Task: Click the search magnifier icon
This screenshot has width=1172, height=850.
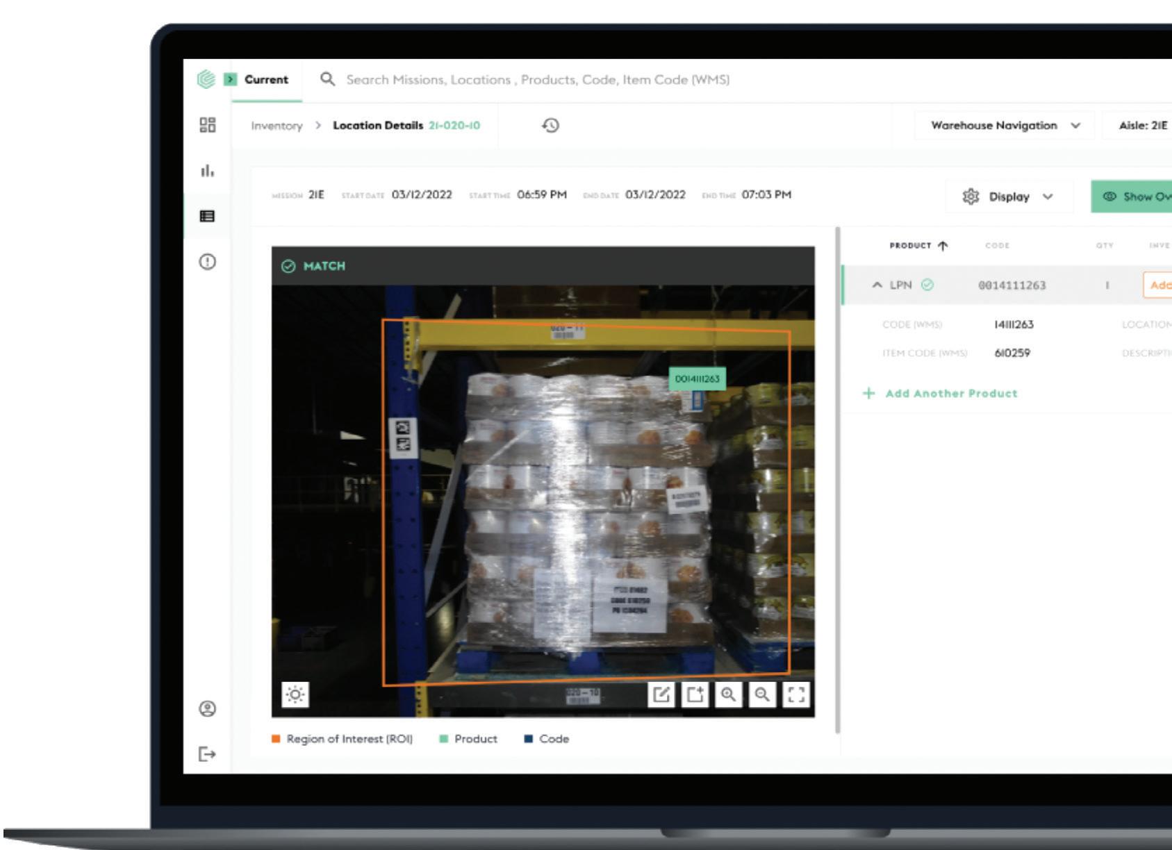Action: 327,79
